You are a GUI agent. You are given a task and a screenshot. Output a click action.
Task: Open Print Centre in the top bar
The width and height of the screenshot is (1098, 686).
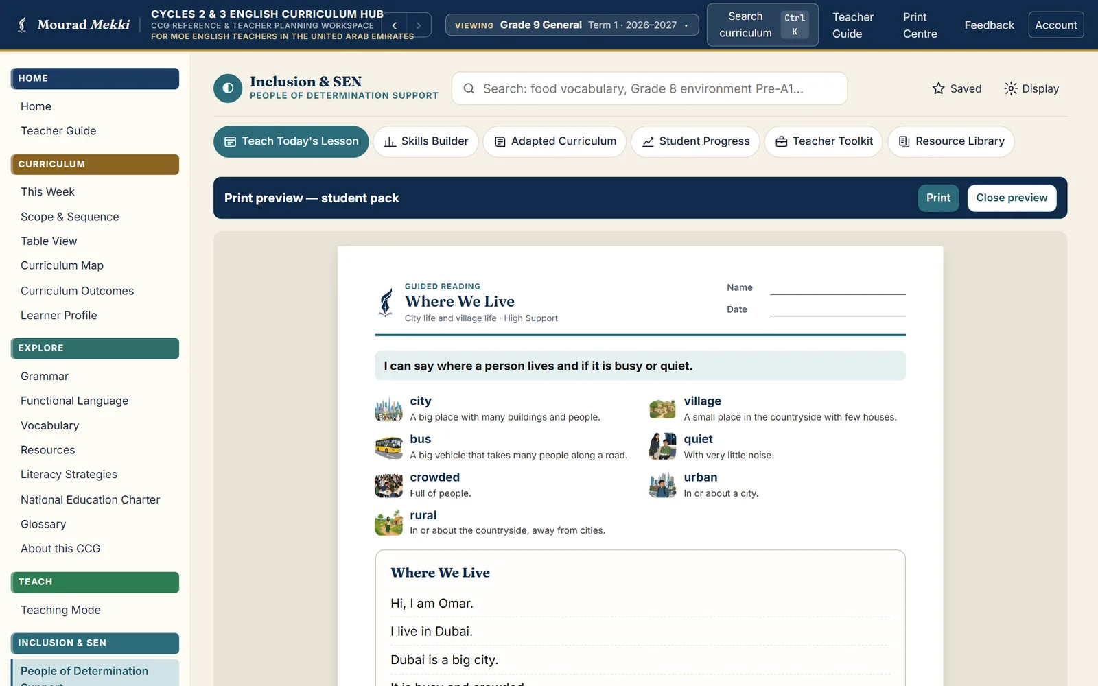[920, 25]
